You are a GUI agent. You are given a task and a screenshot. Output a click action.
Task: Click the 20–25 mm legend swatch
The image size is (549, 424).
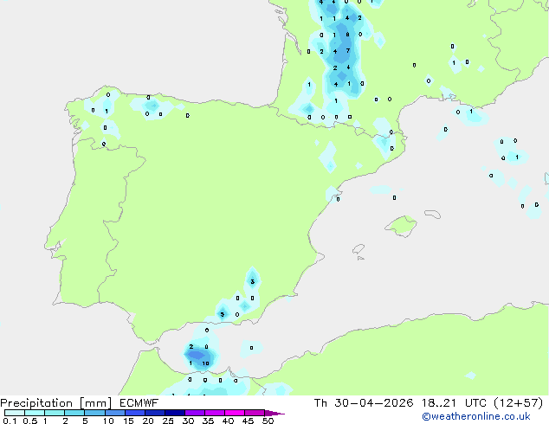coord(155,413)
